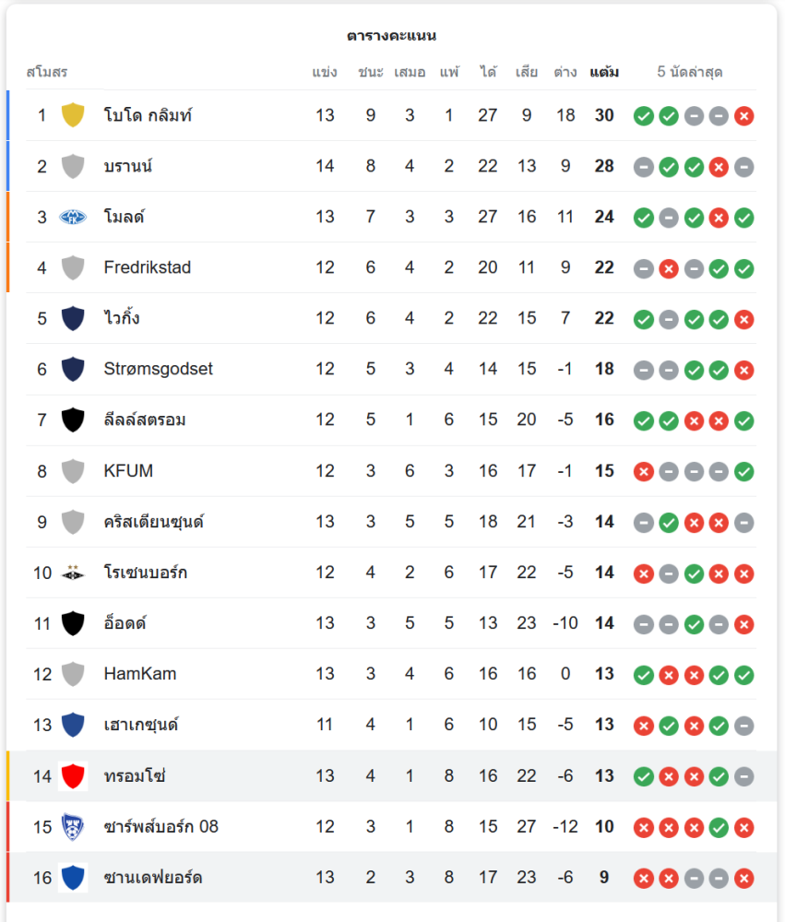This screenshot has width=785, height=922.
Task: Click the Molde club crest icon
Action: coord(73,217)
